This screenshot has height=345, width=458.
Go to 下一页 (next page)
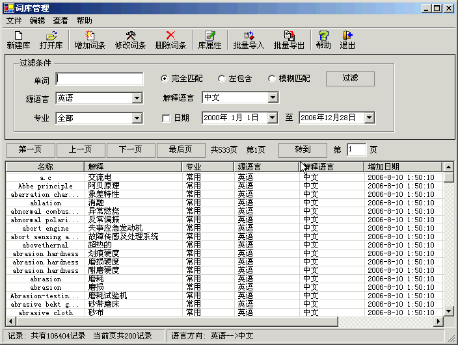[131, 149]
